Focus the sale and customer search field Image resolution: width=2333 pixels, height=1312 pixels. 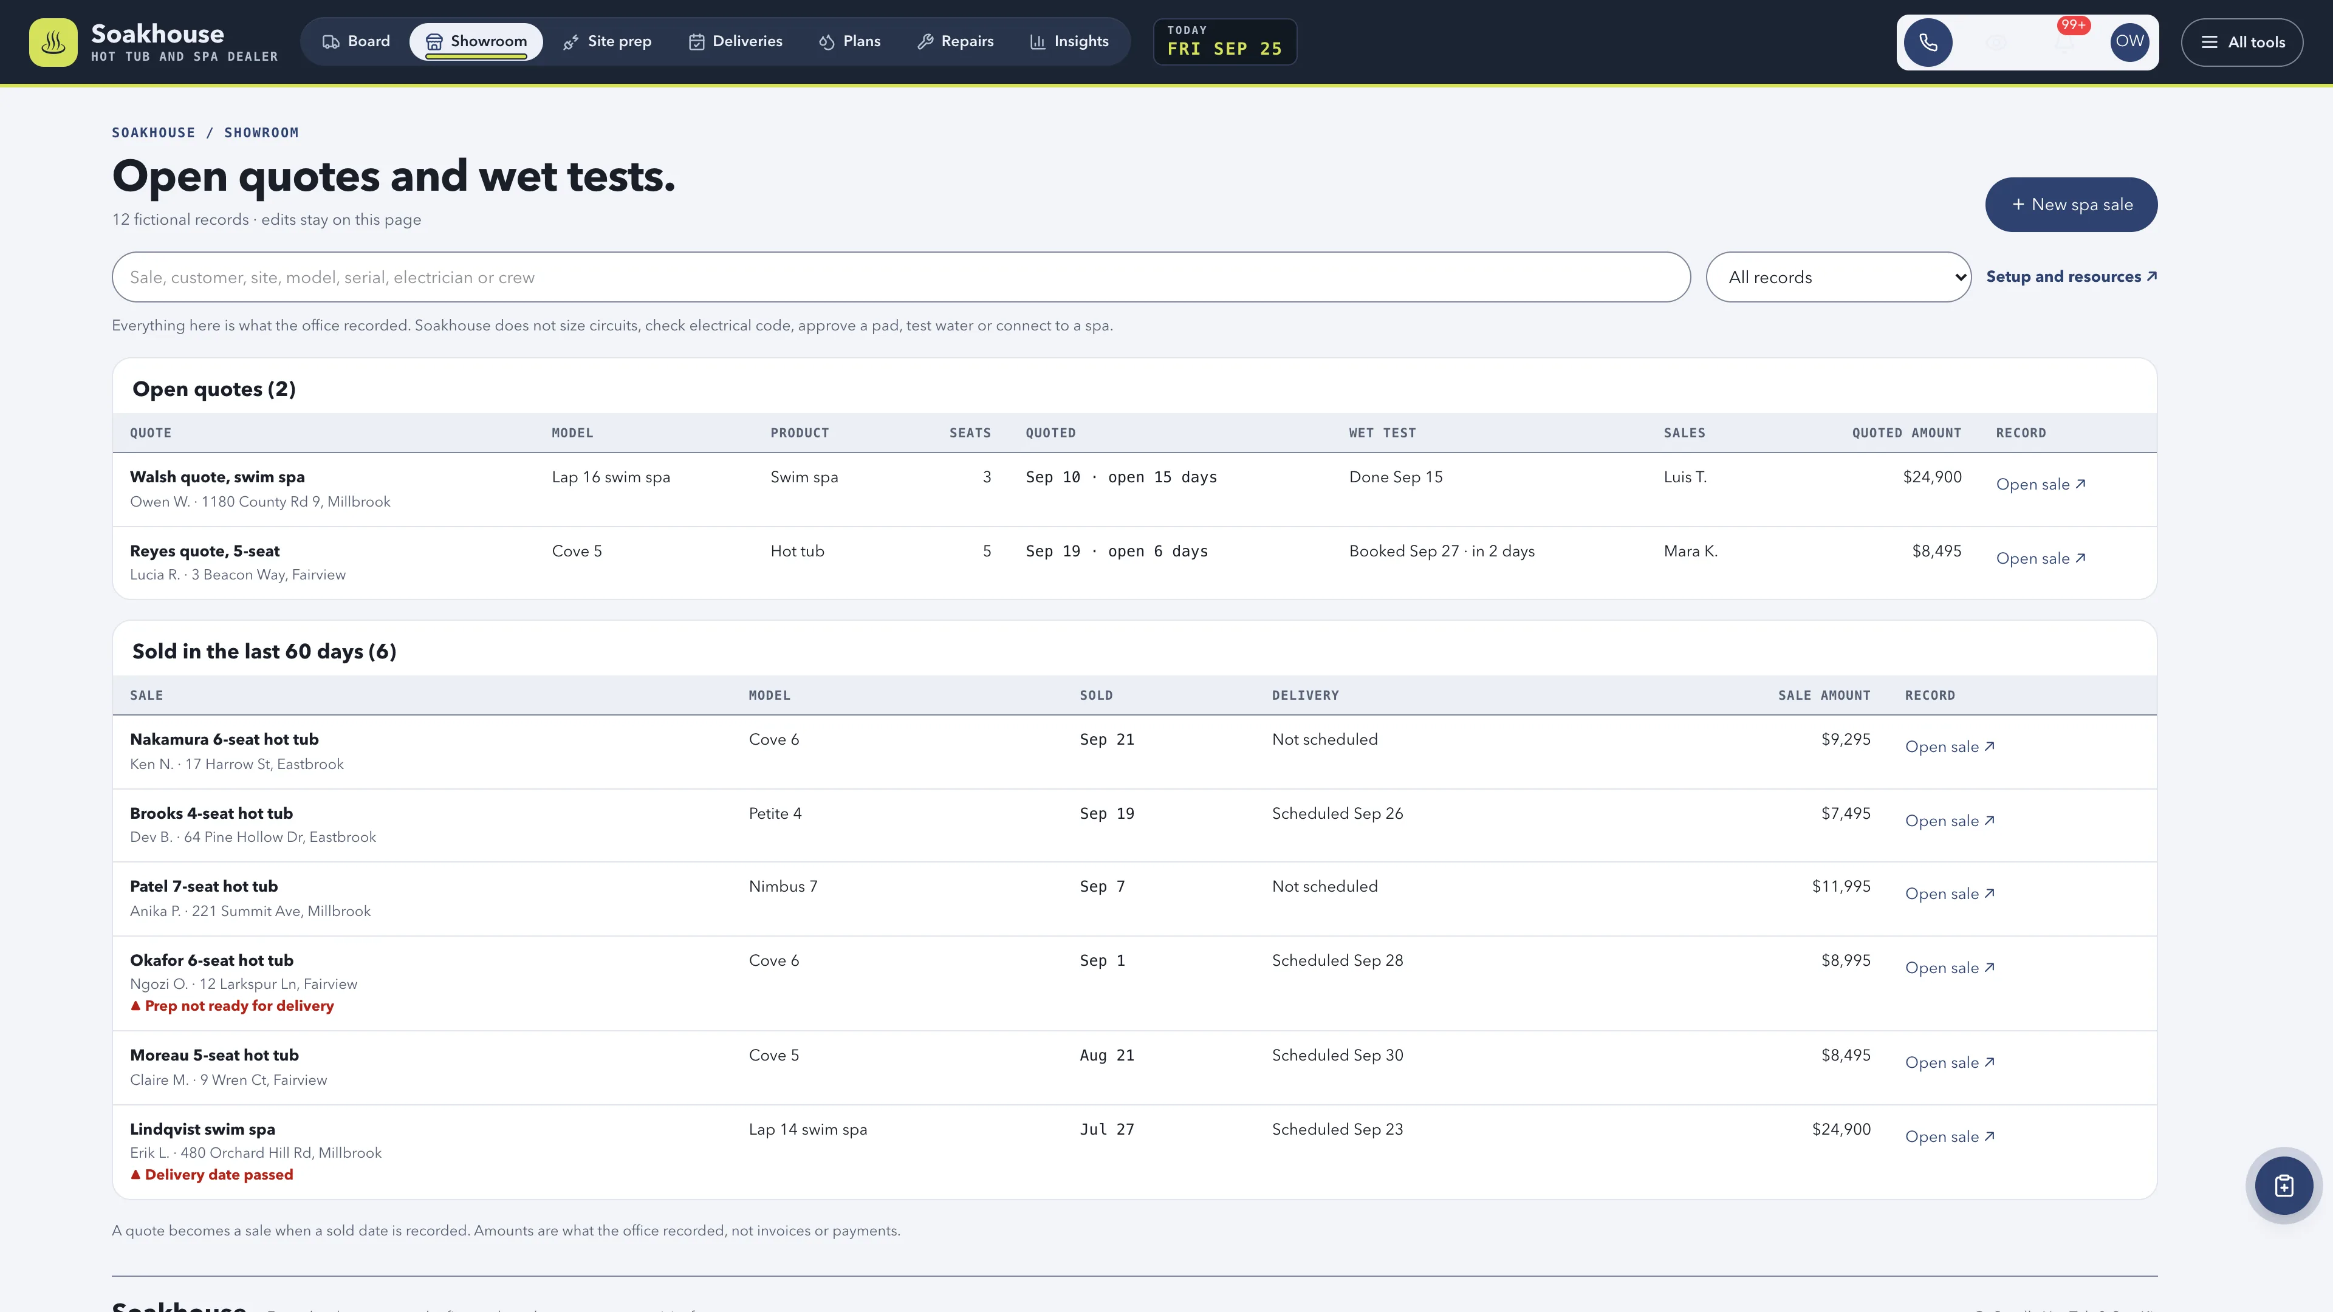coord(901,277)
